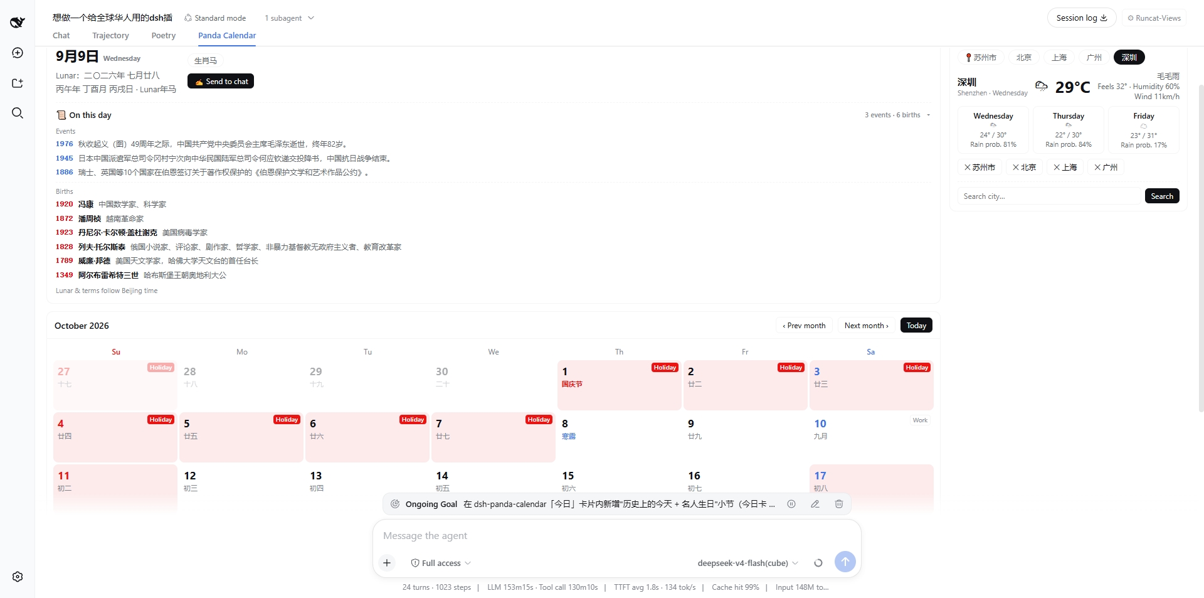The width and height of the screenshot is (1204, 598).
Task: Select the 上海 city chip
Action: pyautogui.click(x=1059, y=57)
